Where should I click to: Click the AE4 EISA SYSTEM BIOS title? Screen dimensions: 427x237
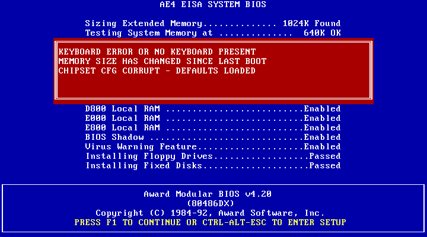(213, 5)
